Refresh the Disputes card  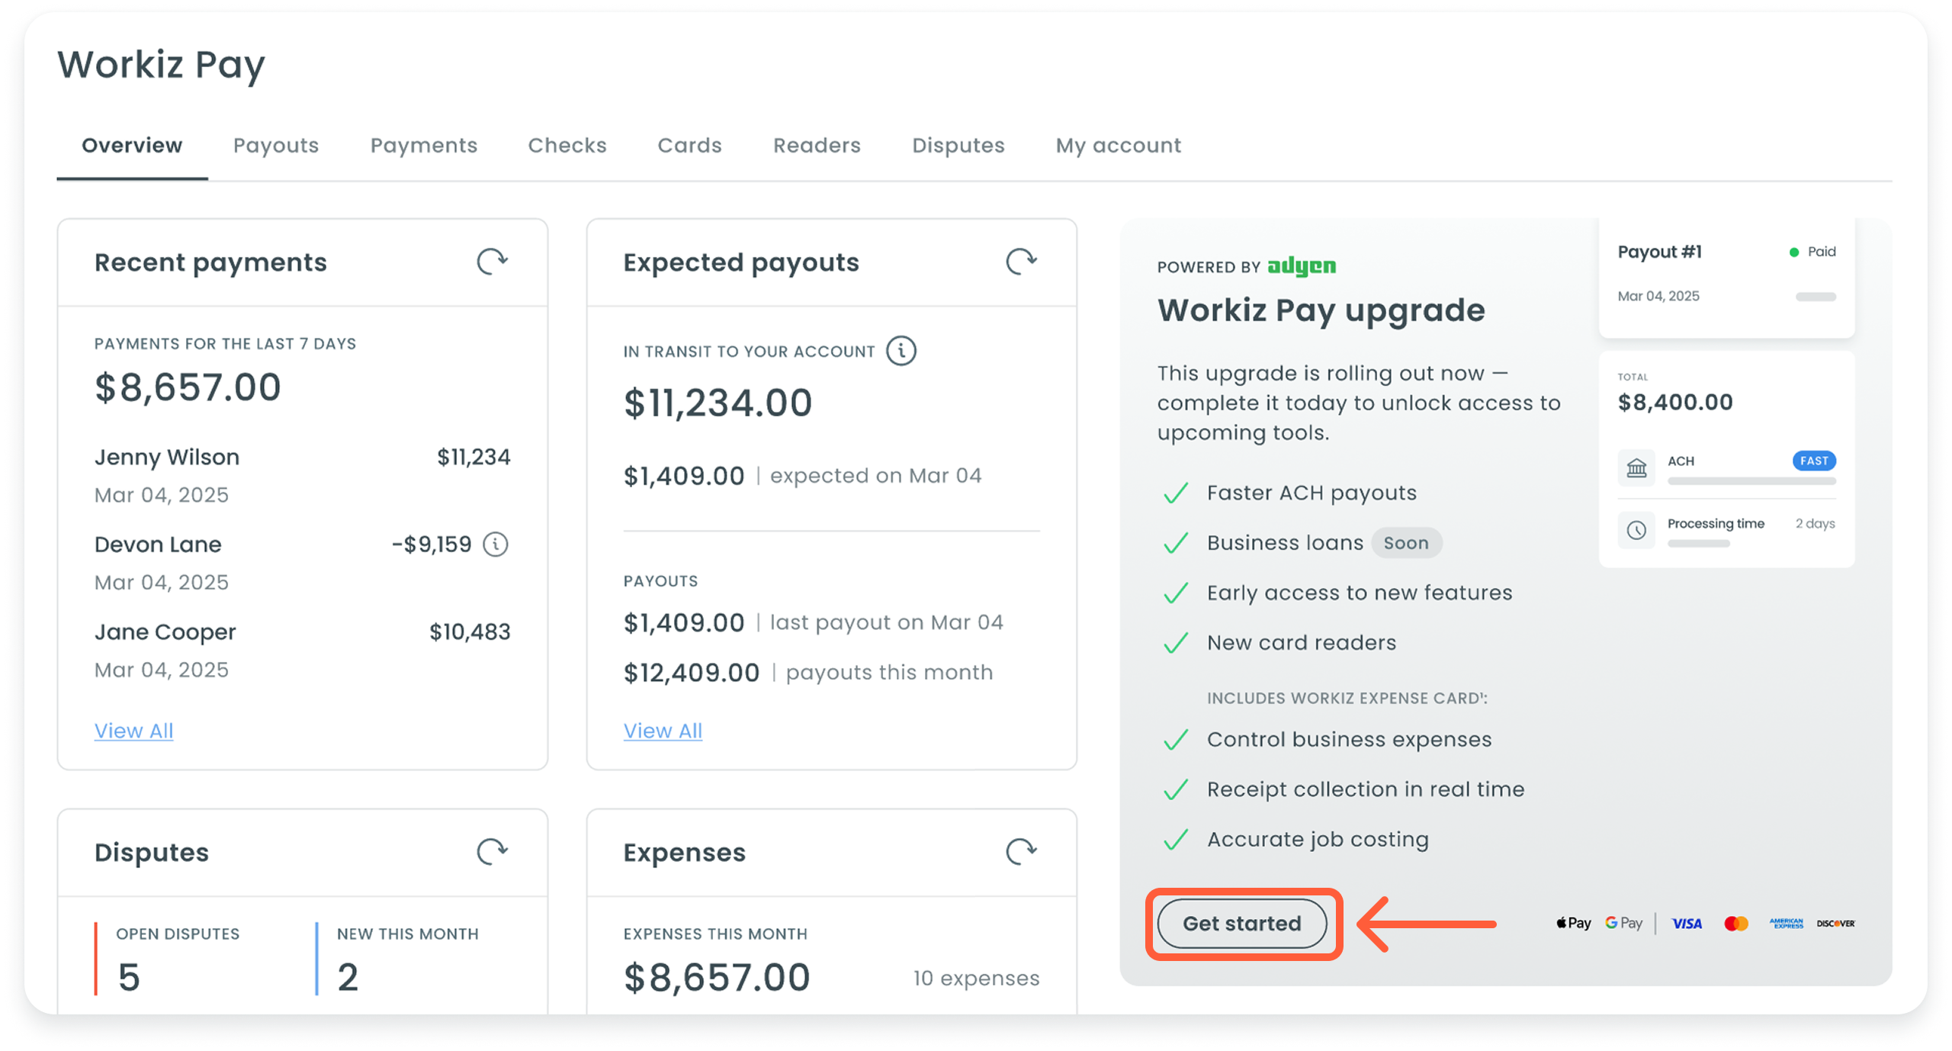[x=492, y=851]
